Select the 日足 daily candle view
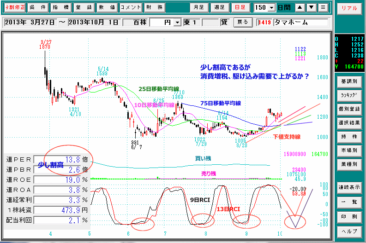366x243 pixels. (x=240, y=7)
